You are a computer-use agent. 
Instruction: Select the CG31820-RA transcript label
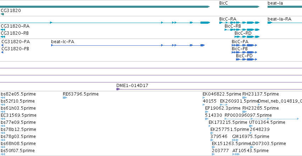pos(15,26)
